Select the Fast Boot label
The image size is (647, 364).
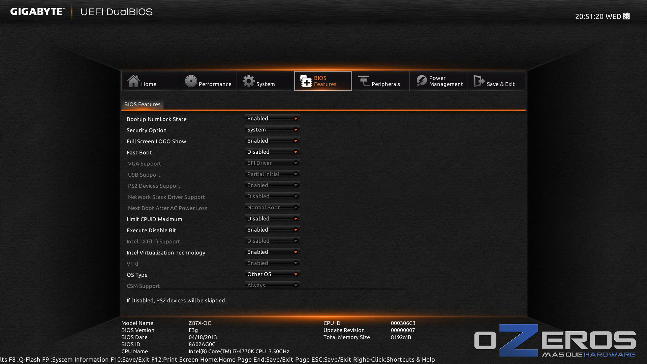point(139,152)
